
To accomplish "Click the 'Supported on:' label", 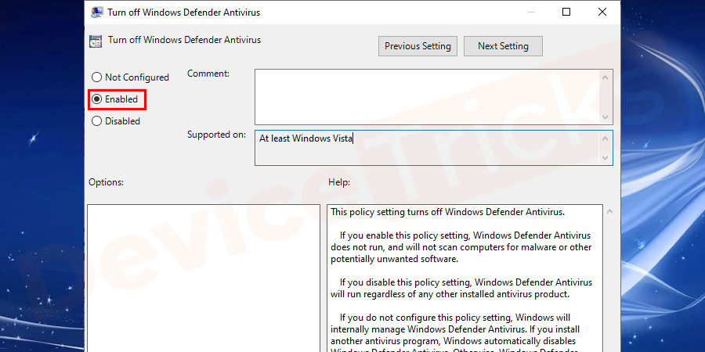I will (216, 135).
